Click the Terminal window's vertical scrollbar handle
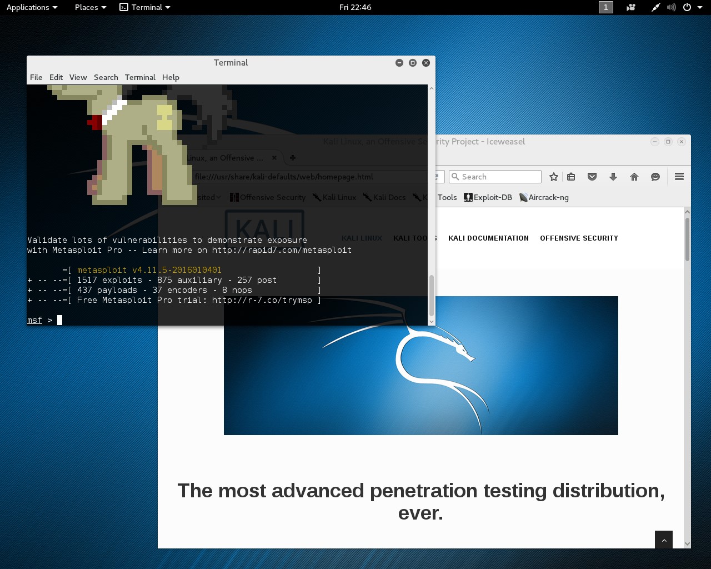711x569 pixels. (432, 295)
